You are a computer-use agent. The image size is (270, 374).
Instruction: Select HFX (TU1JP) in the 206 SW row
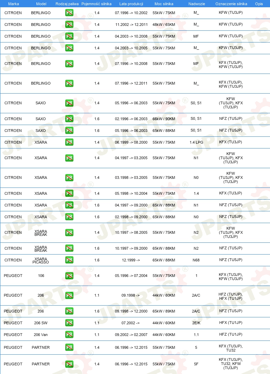click(x=231, y=323)
